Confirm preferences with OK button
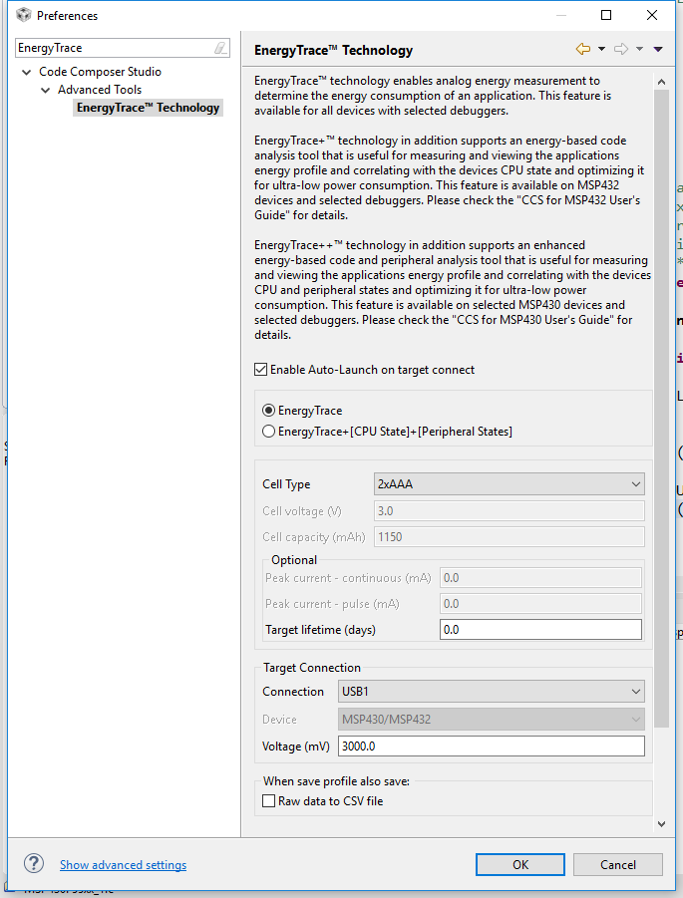This screenshot has width=683, height=898. pos(520,865)
